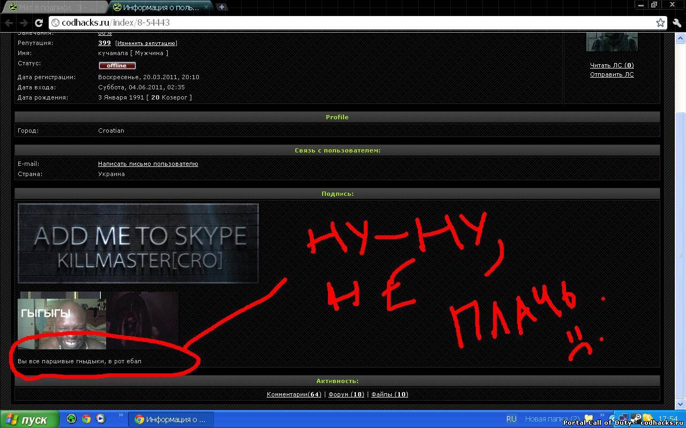Select the 'Информация о поль...' tab
Screen dimensions: 686x428
click(x=160, y=7)
